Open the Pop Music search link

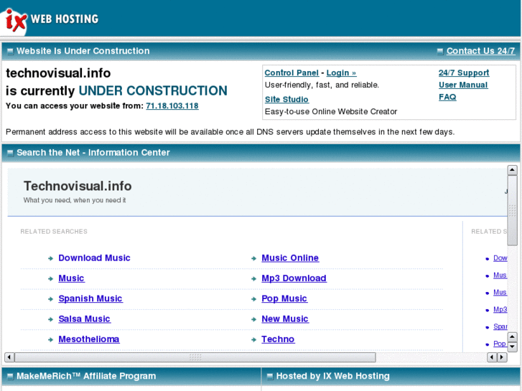point(284,298)
